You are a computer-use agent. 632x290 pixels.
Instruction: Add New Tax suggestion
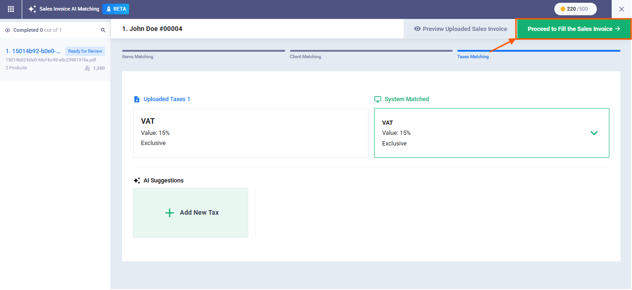[x=190, y=213]
